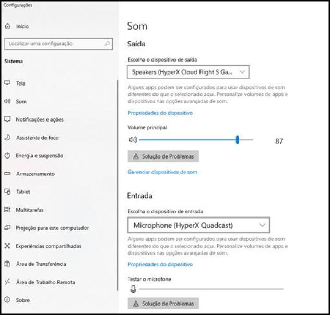Screen dimensions: 330x315
Task: Mute using the volume speaker icon
Action: point(133,140)
